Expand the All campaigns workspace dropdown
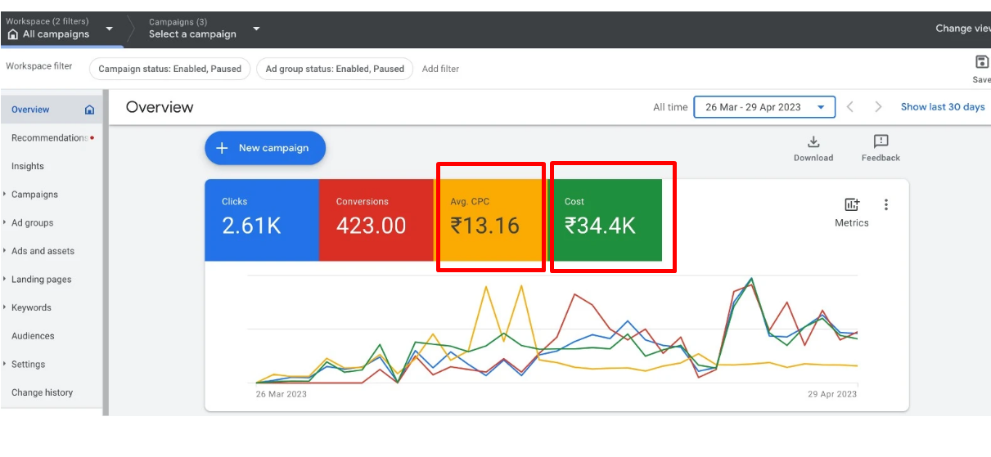 [110, 29]
